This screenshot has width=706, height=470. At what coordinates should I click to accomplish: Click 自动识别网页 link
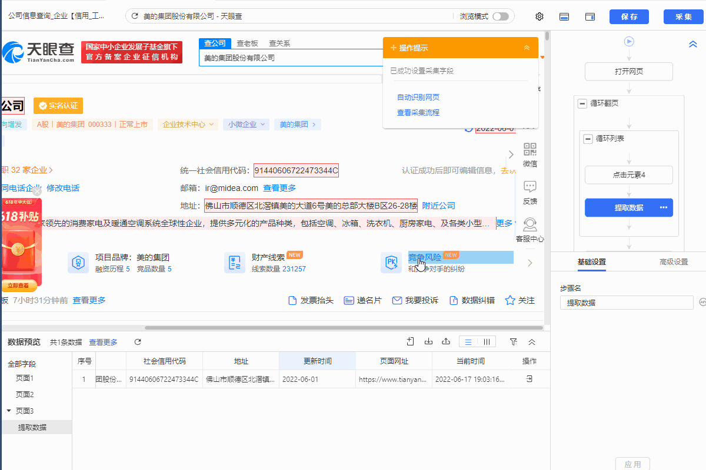[x=418, y=98]
